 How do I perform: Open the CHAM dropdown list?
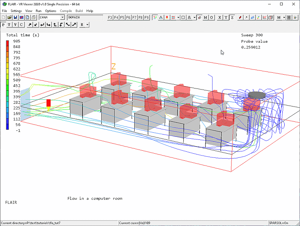pyautogui.click(x=63, y=18)
